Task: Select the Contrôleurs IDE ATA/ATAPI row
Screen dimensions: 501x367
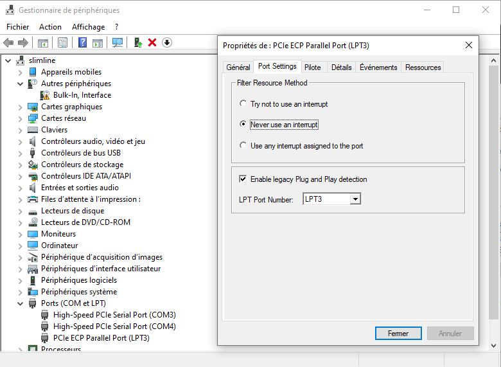Action: click(86, 176)
